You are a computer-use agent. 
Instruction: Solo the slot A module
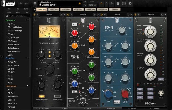[x=38, y=15]
